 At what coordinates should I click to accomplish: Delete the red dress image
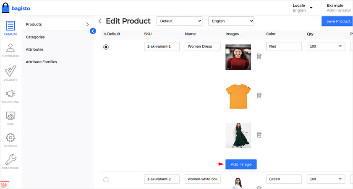(259, 56)
